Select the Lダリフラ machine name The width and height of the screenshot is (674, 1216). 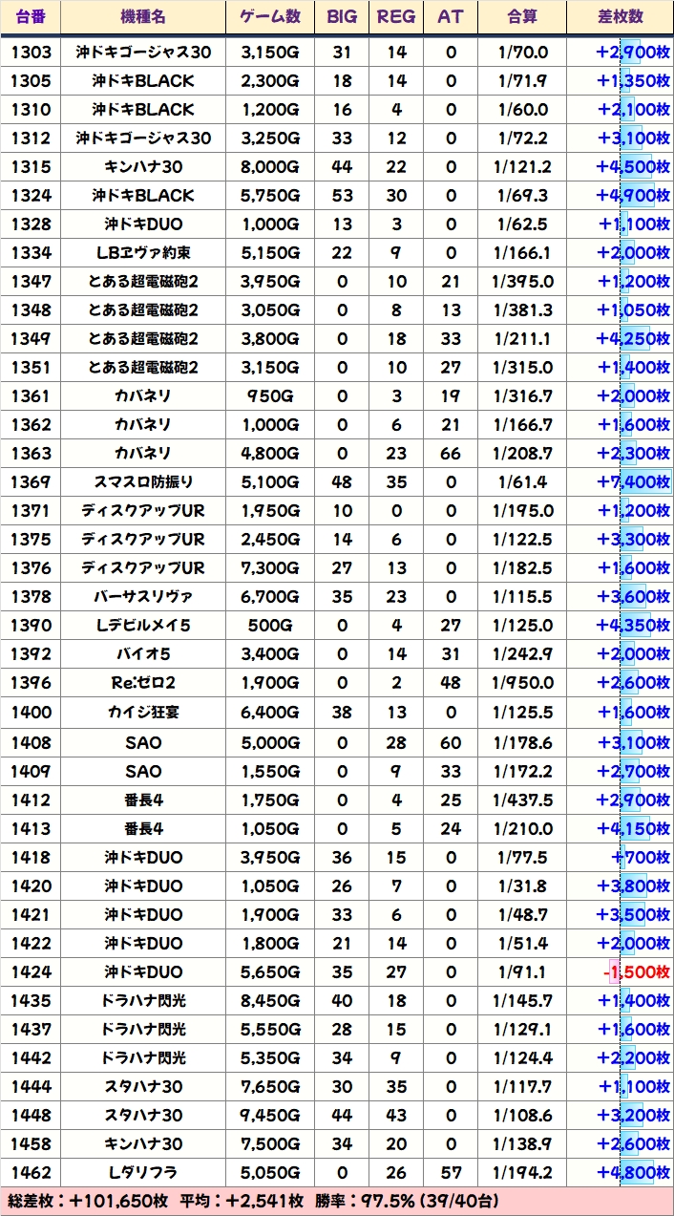click(143, 1173)
